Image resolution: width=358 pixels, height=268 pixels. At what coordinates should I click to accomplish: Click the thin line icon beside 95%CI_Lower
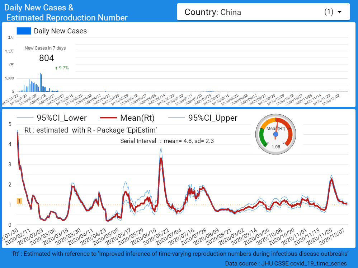pyautogui.click(x=25, y=118)
